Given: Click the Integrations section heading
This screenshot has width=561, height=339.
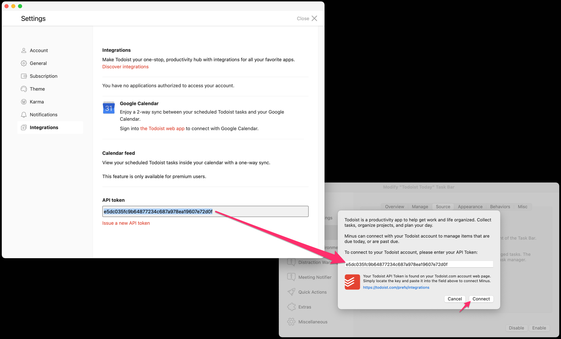Looking at the screenshot, I should tap(117, 50).
